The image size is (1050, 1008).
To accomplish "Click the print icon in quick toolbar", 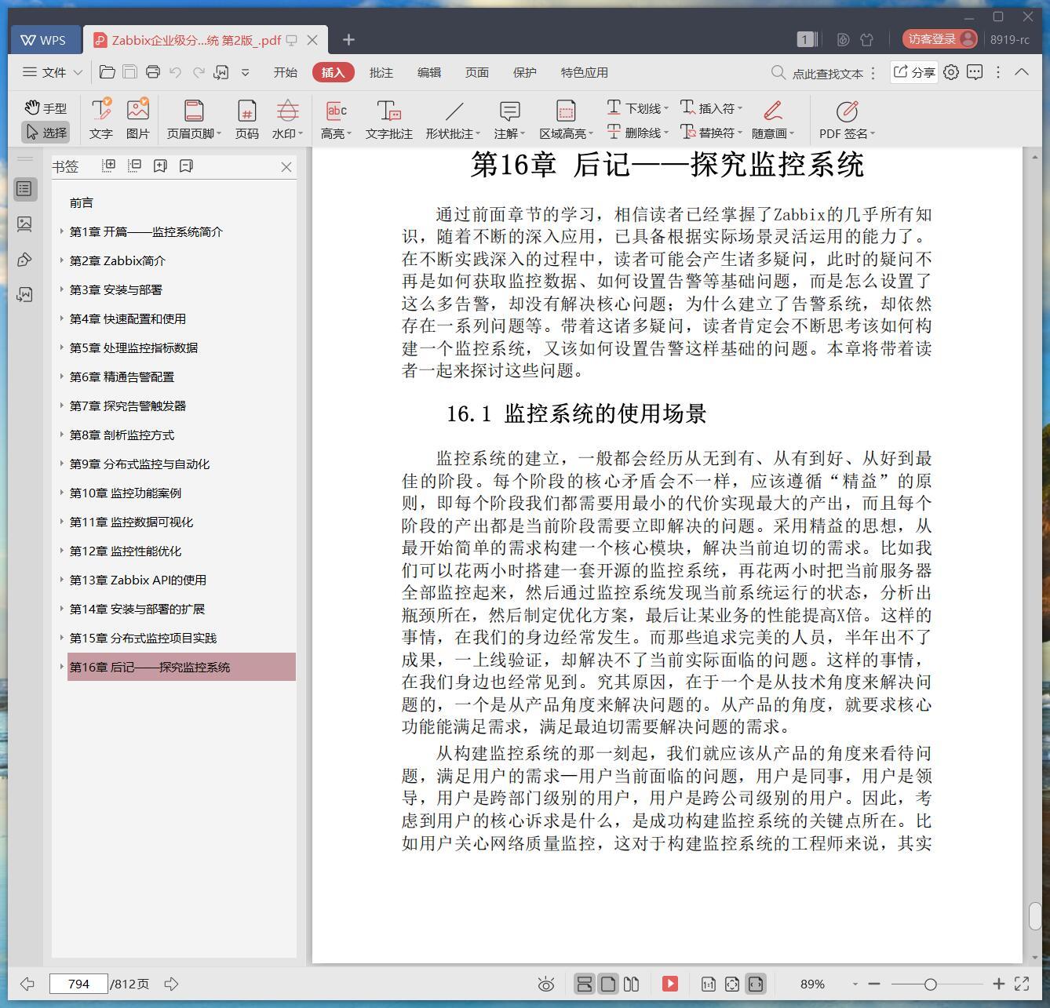I will point(153,72).
